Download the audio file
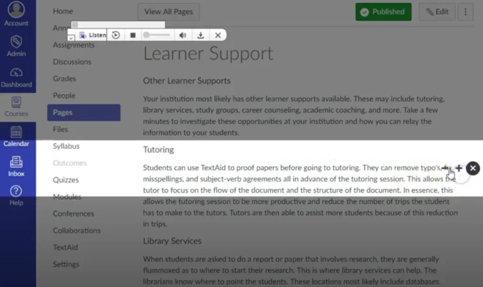Image resolution: width=483 pixels, height=287 pixels. (x=200, y=35)
